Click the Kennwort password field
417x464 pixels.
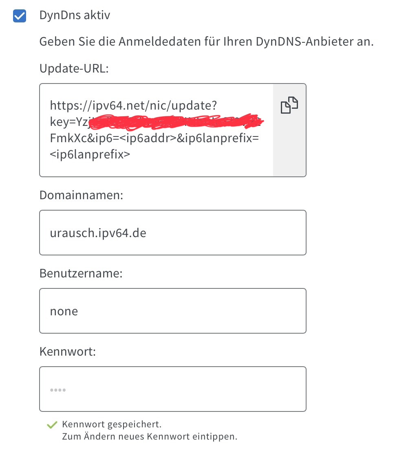point(172,389)
